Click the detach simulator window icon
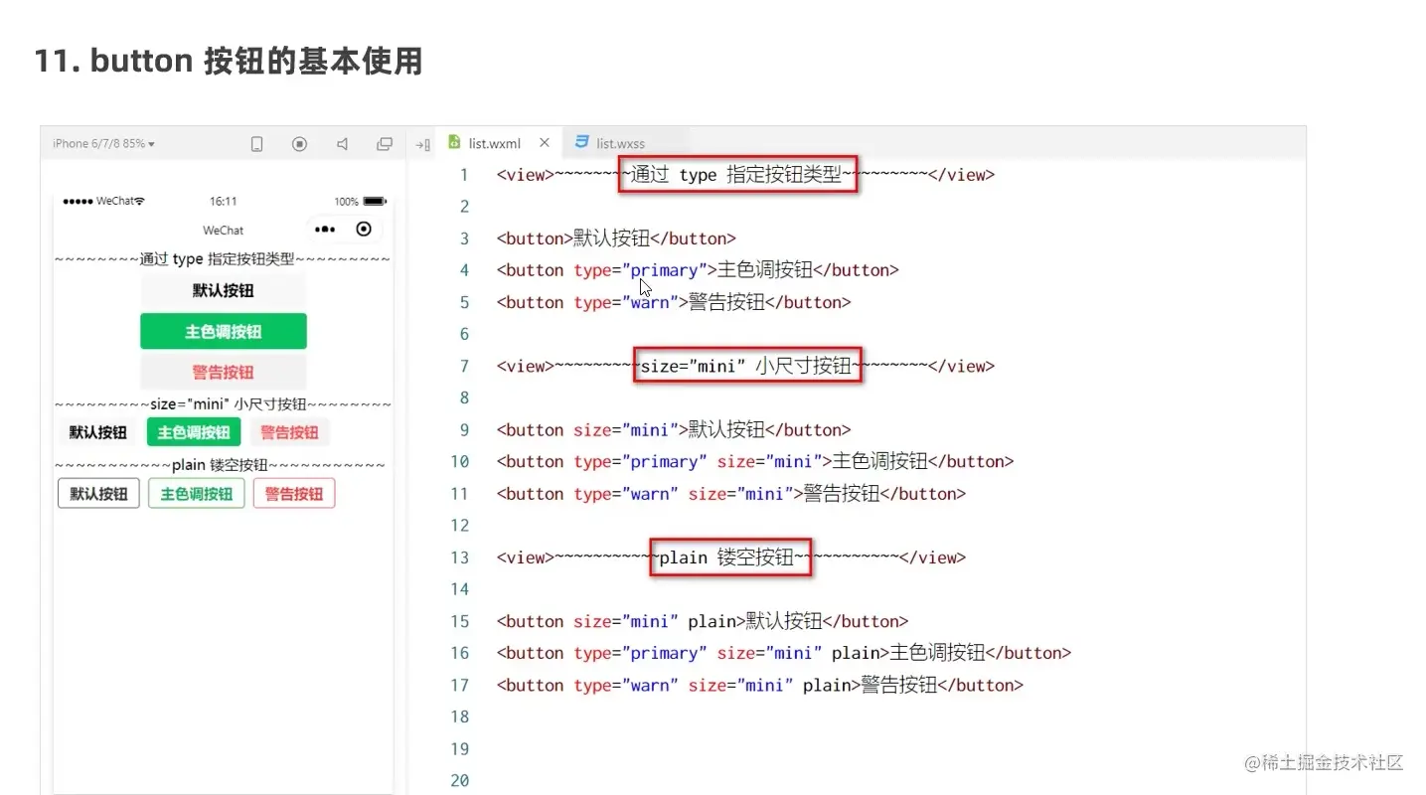 (x=385, y=144)
